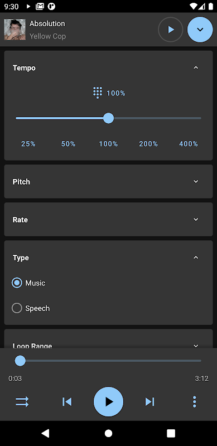Select the Speech type radio button
This screenshot has width=217, height=446.
[17, 308]
